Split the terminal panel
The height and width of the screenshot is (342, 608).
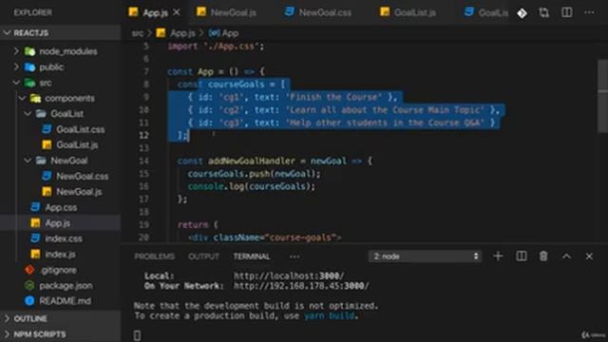pos(522,256)
